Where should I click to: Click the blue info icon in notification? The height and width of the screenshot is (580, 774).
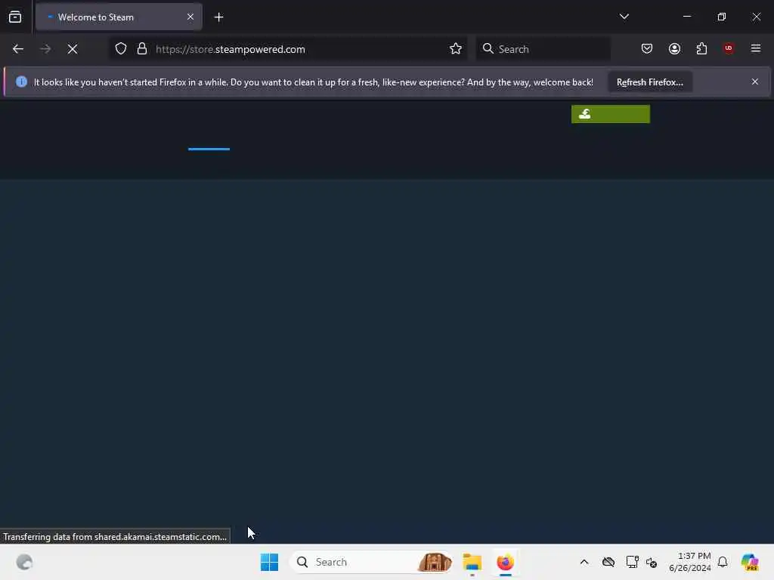click(x=21, y=82)
